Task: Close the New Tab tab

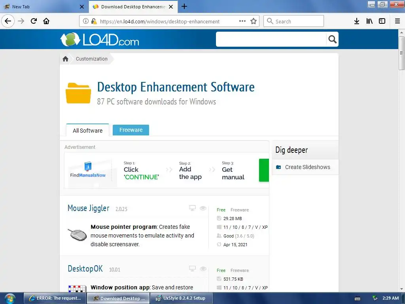Action: tap(81, 7)
